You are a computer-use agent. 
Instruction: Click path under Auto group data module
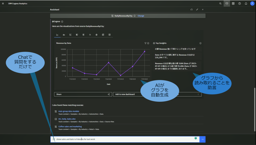coord(81,114)
